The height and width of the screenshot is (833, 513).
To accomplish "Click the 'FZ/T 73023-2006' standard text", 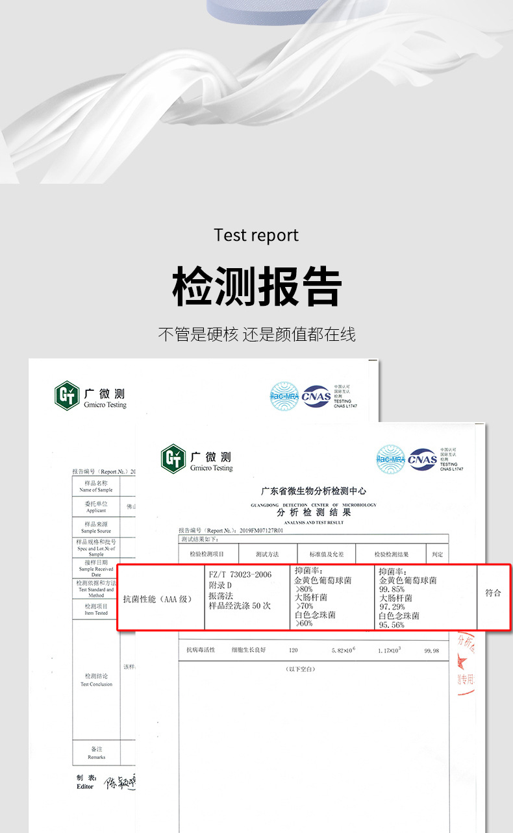I will [x=240, y=575].
